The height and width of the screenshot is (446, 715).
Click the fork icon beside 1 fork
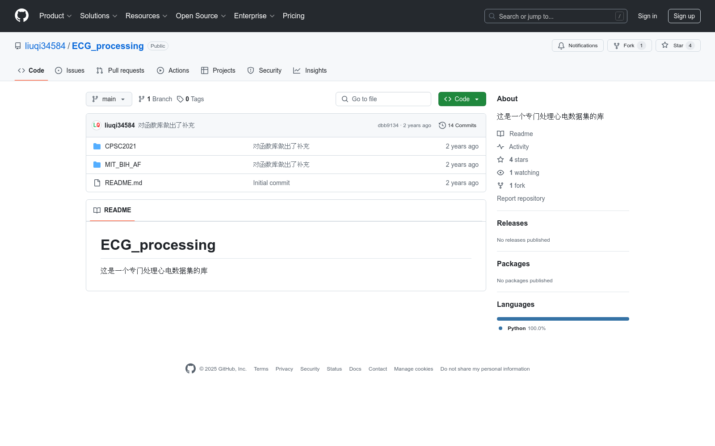(x=500, y=186)
